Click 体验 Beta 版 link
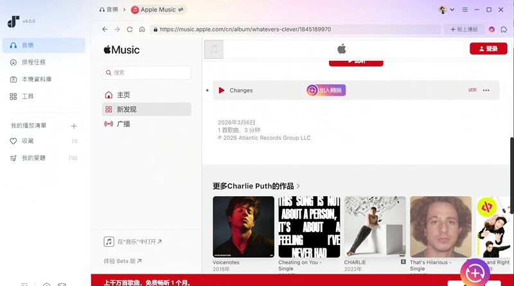This screenshot has height=286, width=514. (123, 261)
